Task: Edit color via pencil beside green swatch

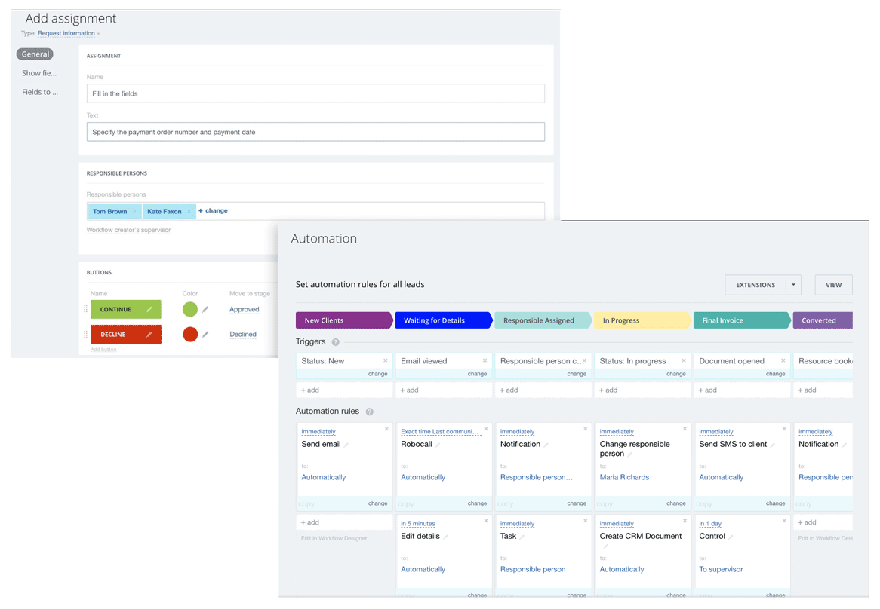Action: point(205,310)
